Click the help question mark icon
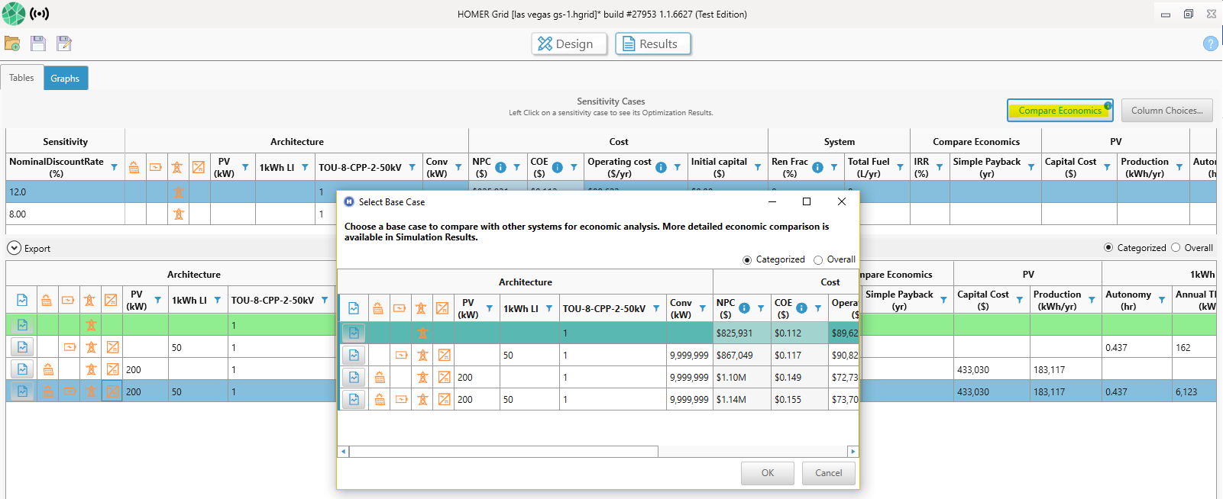Image resolution: width=1223 pixels, height=499 pixels. (1210, 43)
